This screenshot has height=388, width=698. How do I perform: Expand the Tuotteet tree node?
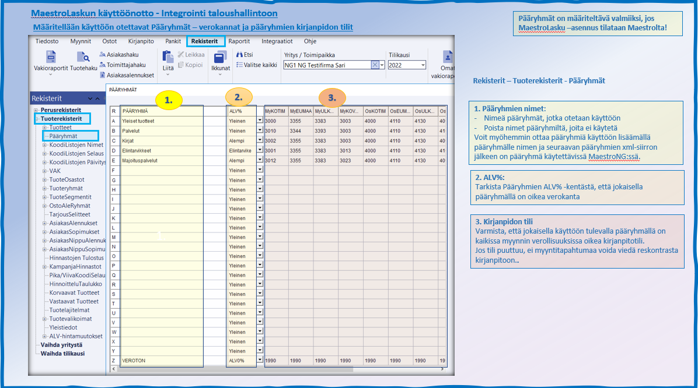point(44,128)
